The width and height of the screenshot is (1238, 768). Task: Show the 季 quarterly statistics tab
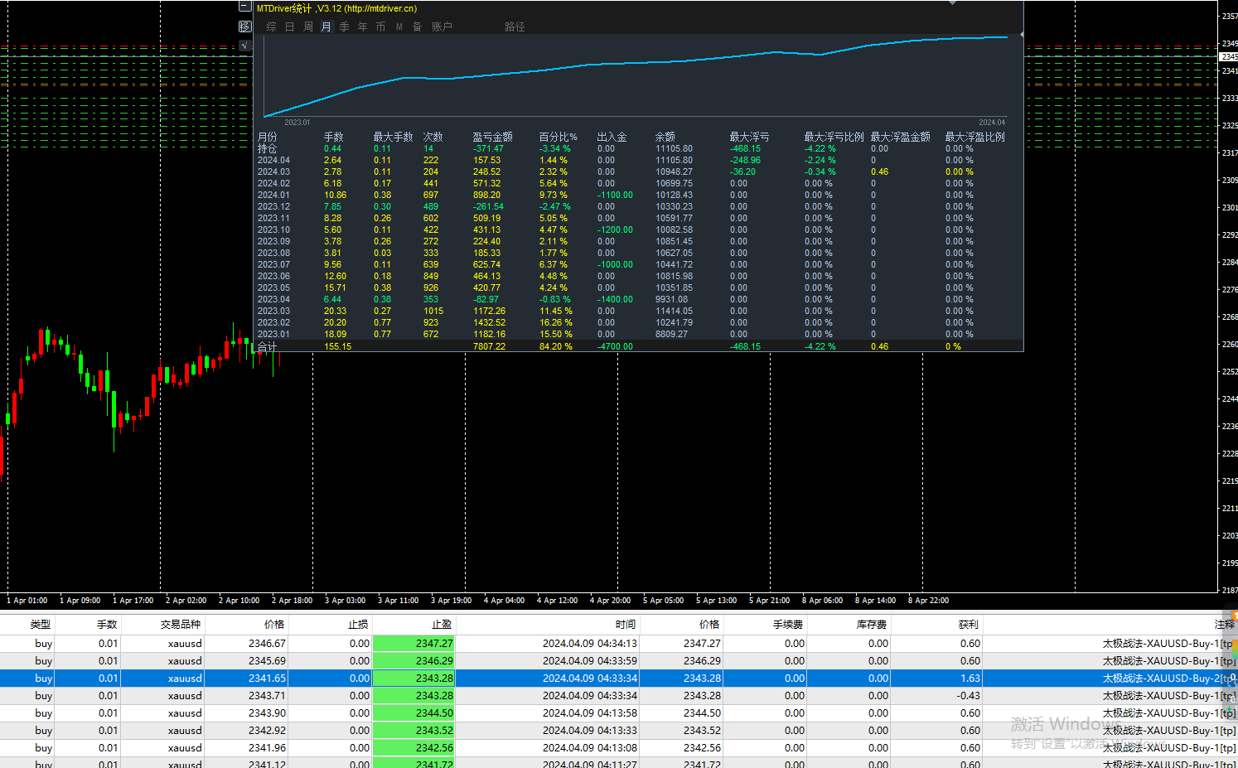coord(344,27)
